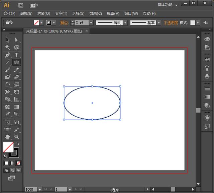Select the Paintbrush tool

[x=7, y=70]
